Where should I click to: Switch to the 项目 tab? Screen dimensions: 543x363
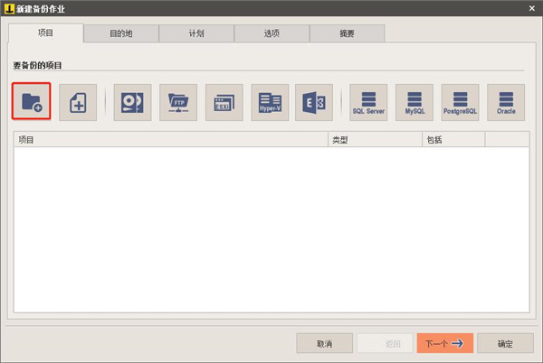46,33
